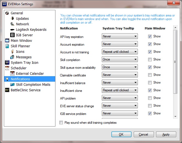The width and height of the screenshot is (182, 143).
Task: Open Skill queue room availability dropdown
Action: click(120, 67)
